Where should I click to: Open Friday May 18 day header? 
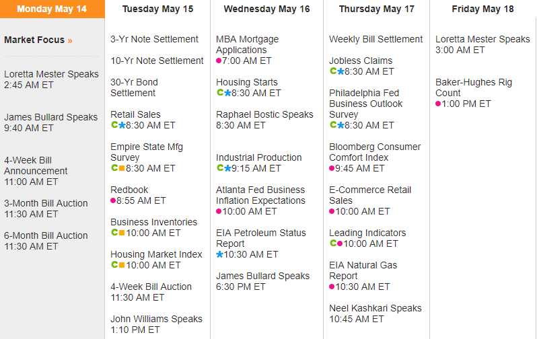482,9
